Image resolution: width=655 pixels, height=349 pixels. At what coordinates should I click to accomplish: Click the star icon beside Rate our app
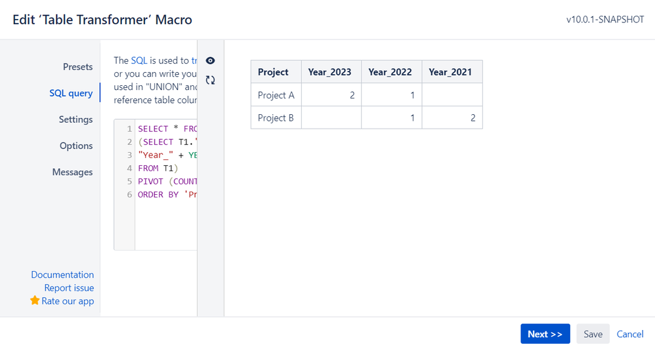tap(35, 300)
